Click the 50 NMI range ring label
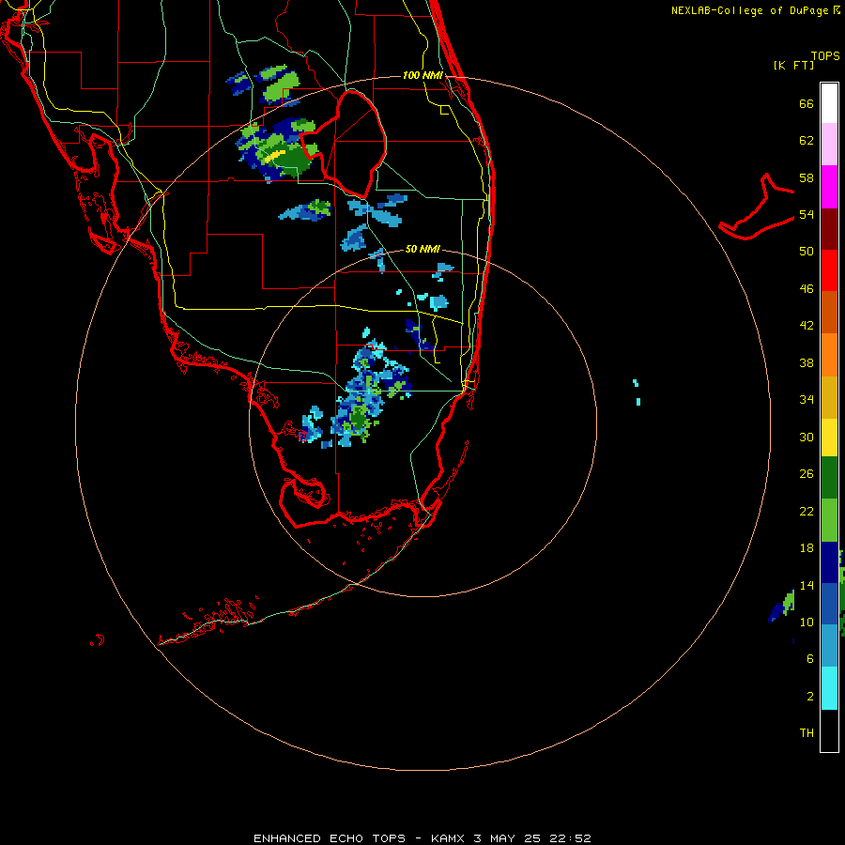The image size is (845, 845). click(422, 249)
